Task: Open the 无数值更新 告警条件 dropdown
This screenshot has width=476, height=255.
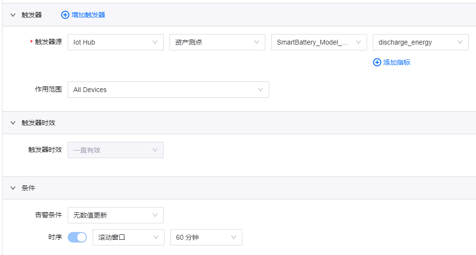Action: coord(115,215)
